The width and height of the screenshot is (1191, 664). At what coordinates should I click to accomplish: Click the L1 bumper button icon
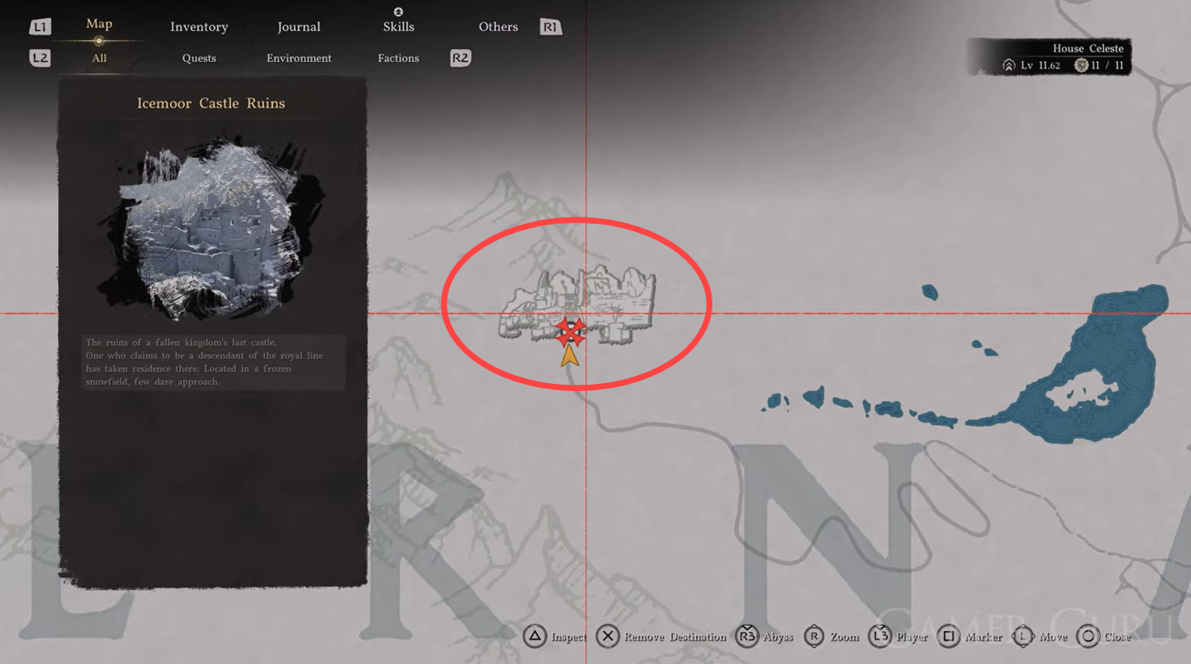coord(40,27)
